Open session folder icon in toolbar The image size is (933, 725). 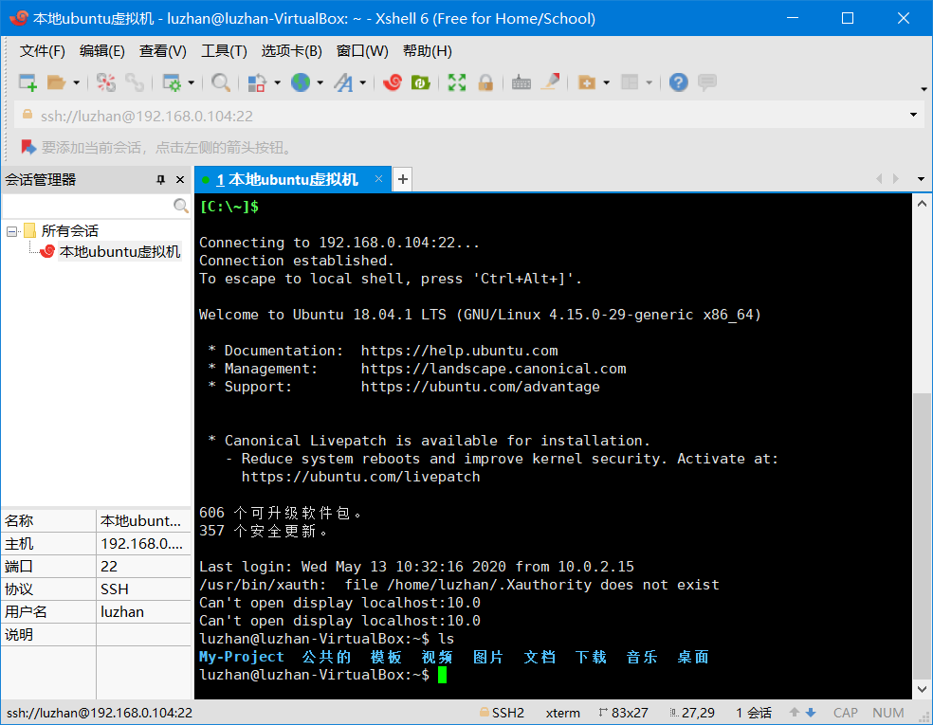click(56, 82)
